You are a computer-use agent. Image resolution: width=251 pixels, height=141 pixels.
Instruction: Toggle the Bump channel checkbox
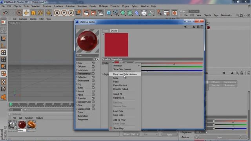coord(93,88)
